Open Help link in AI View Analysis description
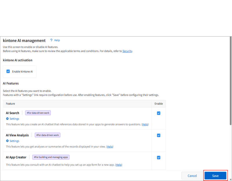This screenshot has height=181, width=232. coord(110,147)
